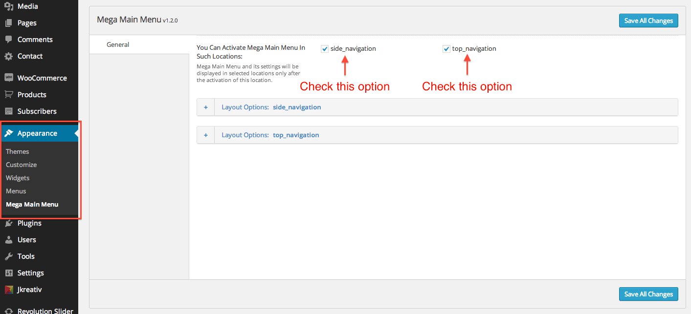Click the Pages icon in sidebar
The image size is (691, 314).
[x=8, y=23]
